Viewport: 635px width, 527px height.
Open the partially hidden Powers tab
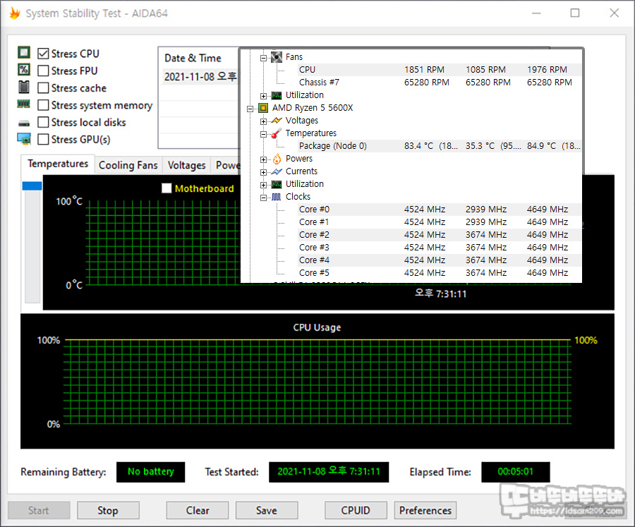pyautogui.click(x=226, y=165)
